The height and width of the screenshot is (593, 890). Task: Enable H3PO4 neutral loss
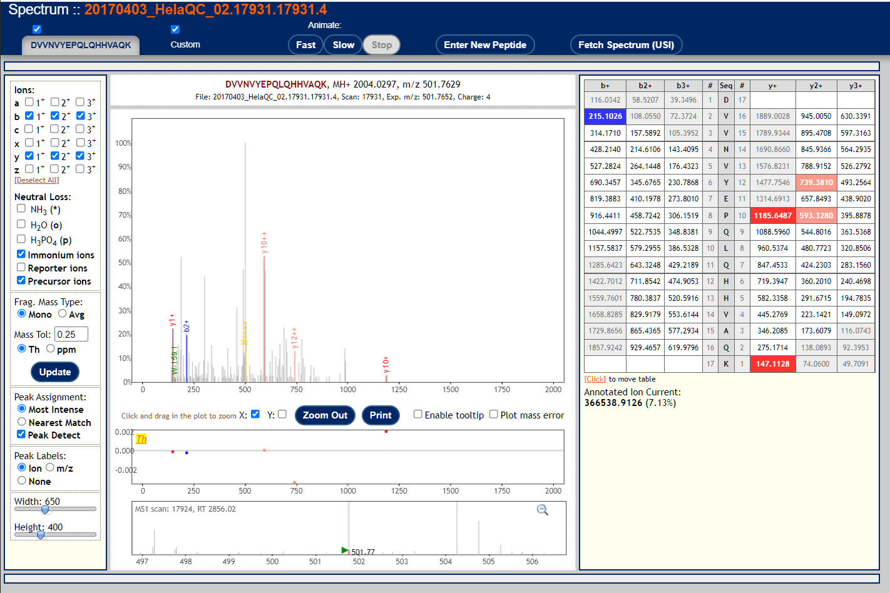pyautogui.click(x=21, y=239)
